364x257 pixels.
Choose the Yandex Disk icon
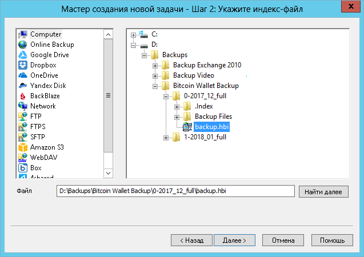pos(23,86)
